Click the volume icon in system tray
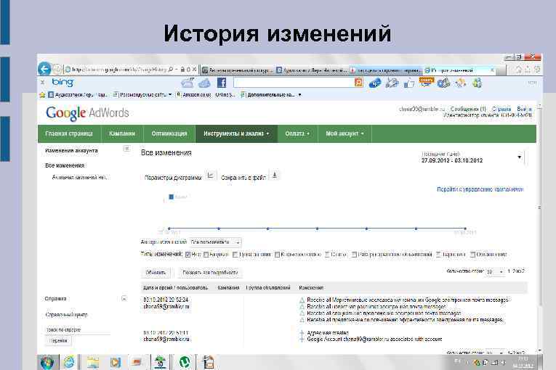 click(503, 362)
